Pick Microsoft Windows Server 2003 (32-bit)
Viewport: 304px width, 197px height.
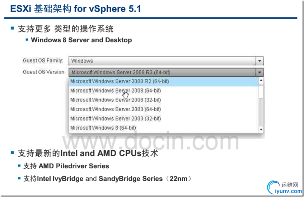click(x=164, y=119)
